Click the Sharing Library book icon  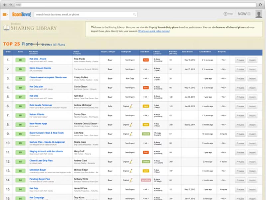pyautogui.click(x=6, y=28)
